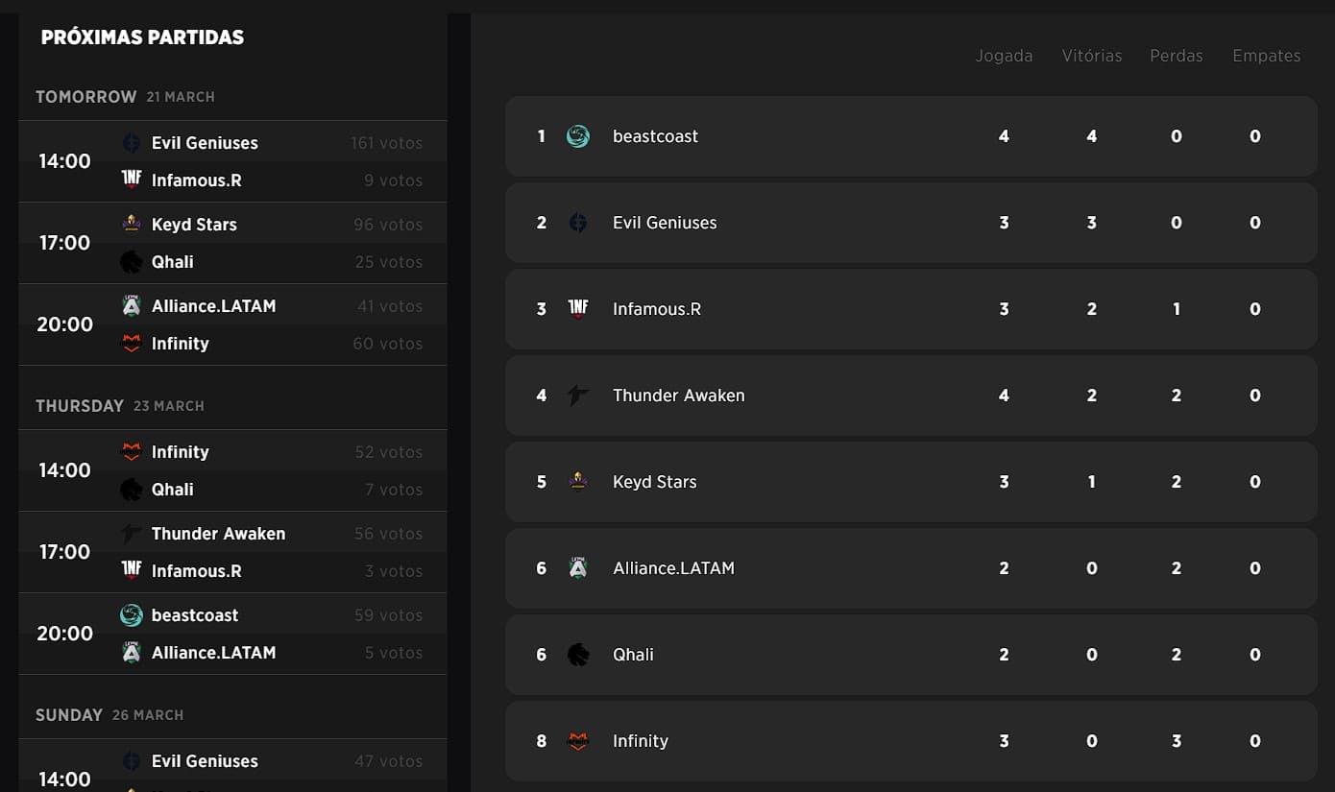Select Qhali in Thursday's 14:00 match

173,490
